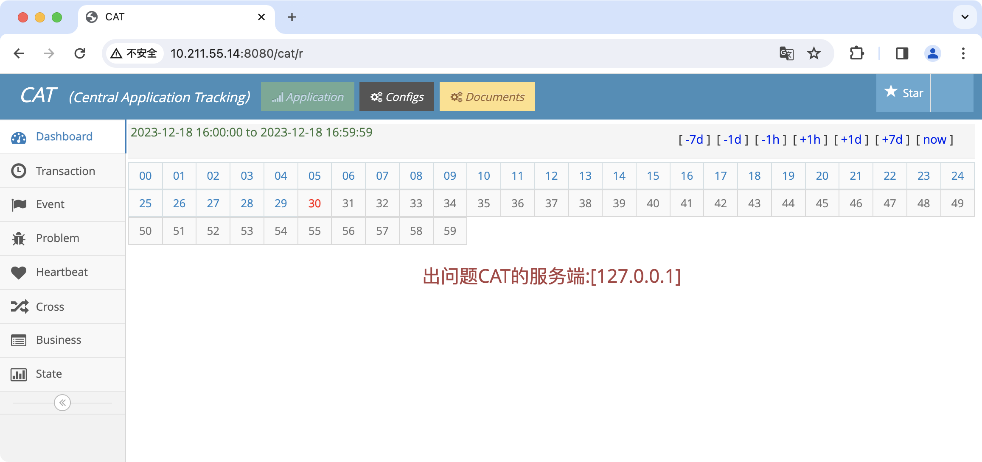Click the browser address bar URL
Screen dimensions: 982x462
point(236,53)
